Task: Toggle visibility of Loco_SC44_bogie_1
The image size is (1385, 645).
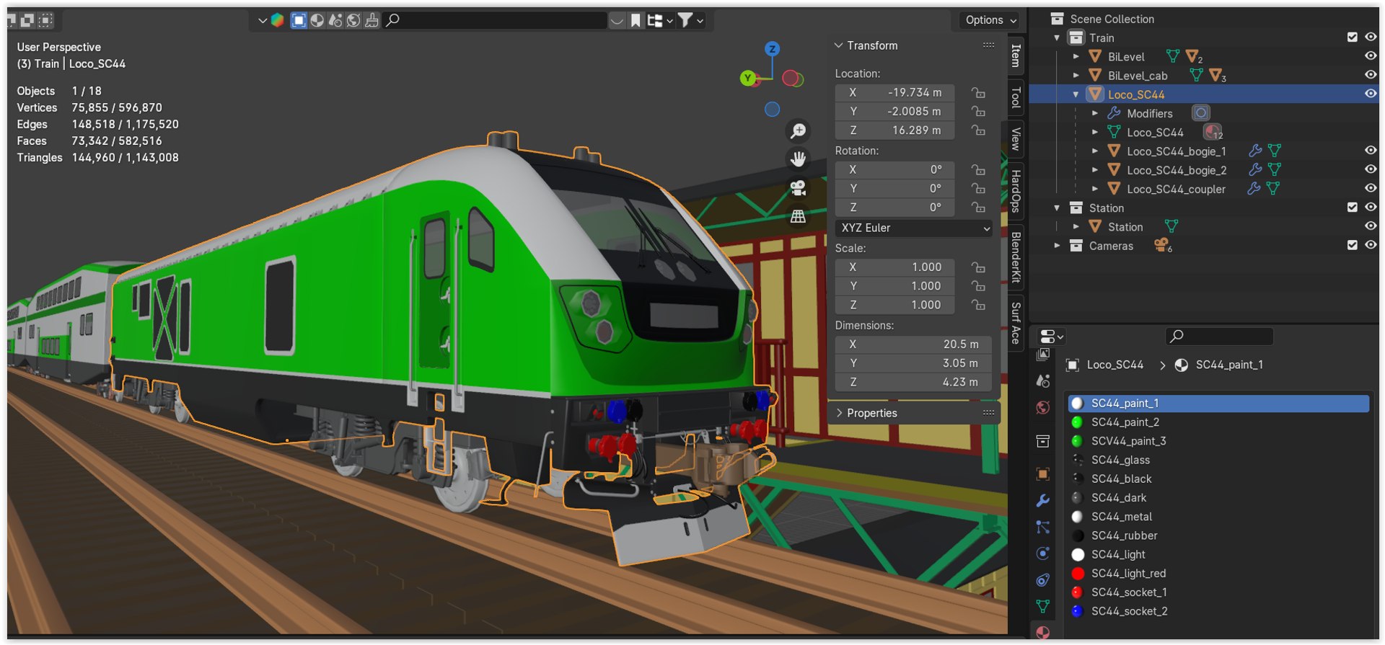Action: (1371, 151)
